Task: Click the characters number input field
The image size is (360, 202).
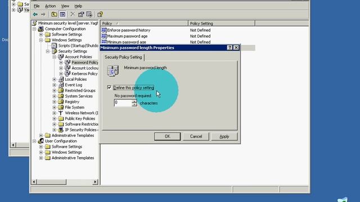Action: 123,103
